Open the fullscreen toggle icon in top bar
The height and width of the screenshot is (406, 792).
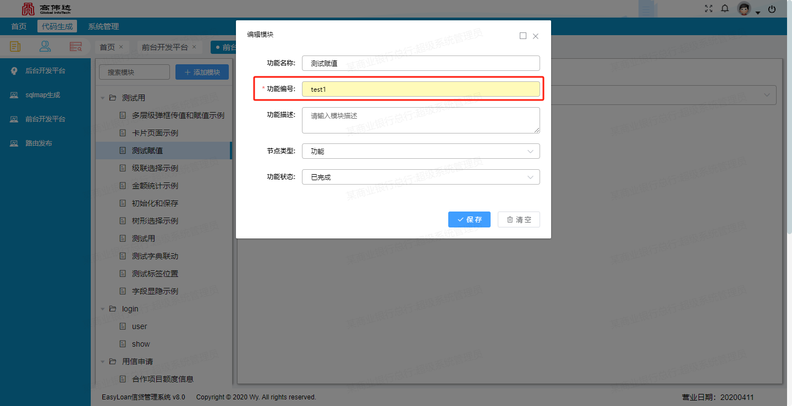[708, 8]
